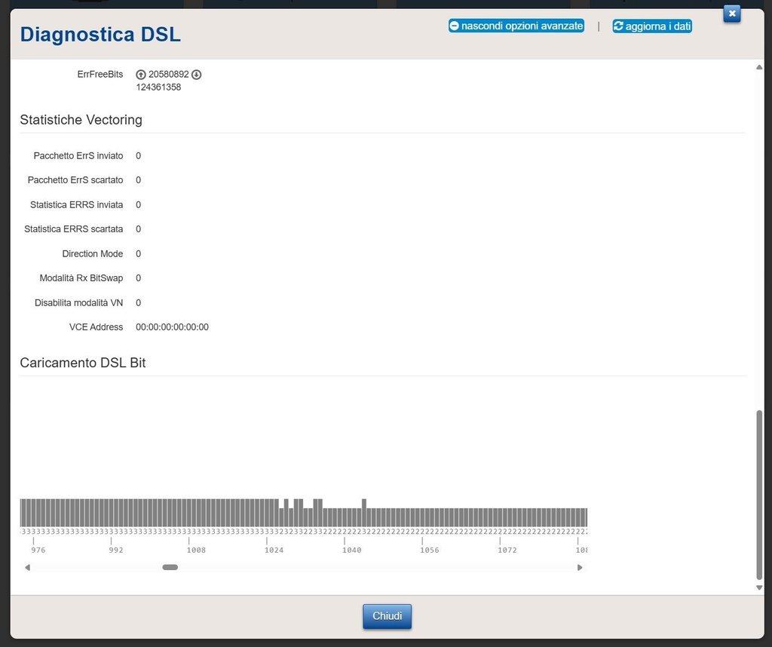Click the upload arrow icon beside ErrFreeBits
Screen dimensions: 772x647
(141, 75)
